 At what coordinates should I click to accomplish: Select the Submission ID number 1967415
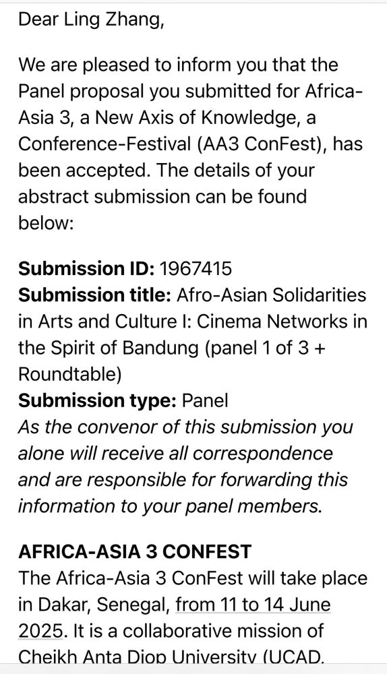(196, 269)
